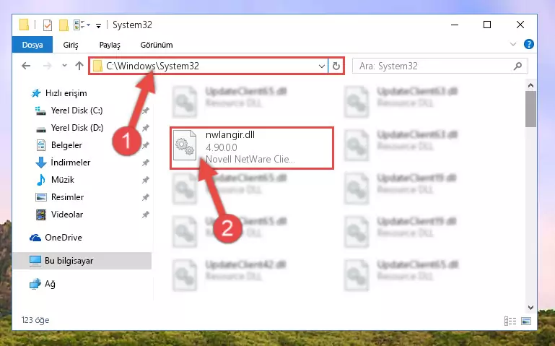This screenshot has height=346, width=555.
Task: Switch to the Görünüm ribbon tab
Action: (157, 45)
